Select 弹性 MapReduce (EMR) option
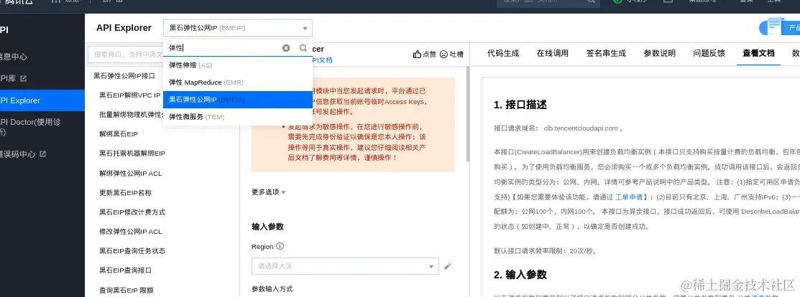800x297 pixels. click(238, 82)
